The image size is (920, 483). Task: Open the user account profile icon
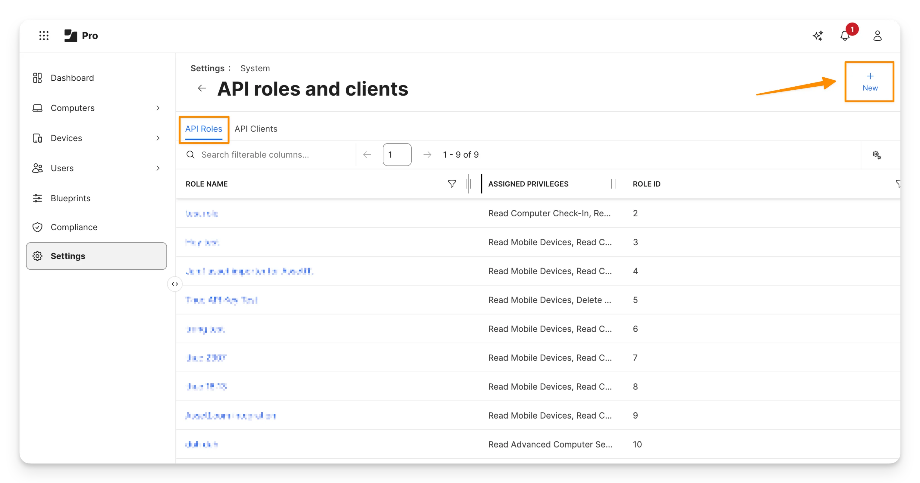(878, 36)
